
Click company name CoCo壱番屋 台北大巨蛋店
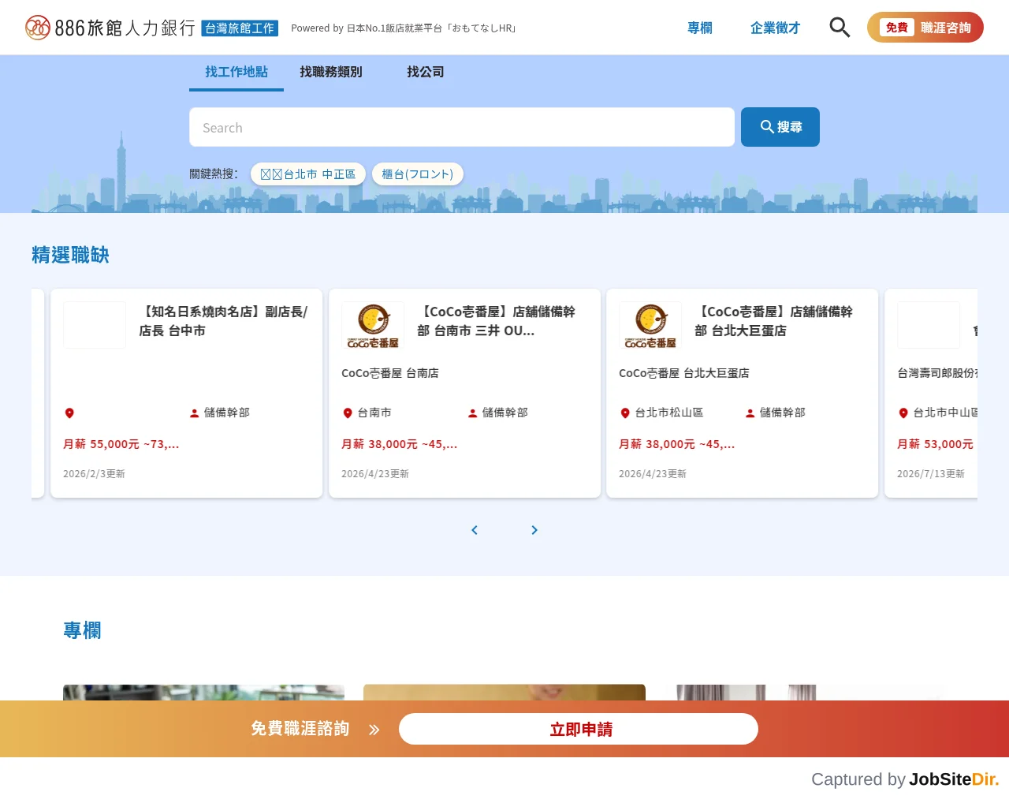pyautogui.click(x=684, y=373)
